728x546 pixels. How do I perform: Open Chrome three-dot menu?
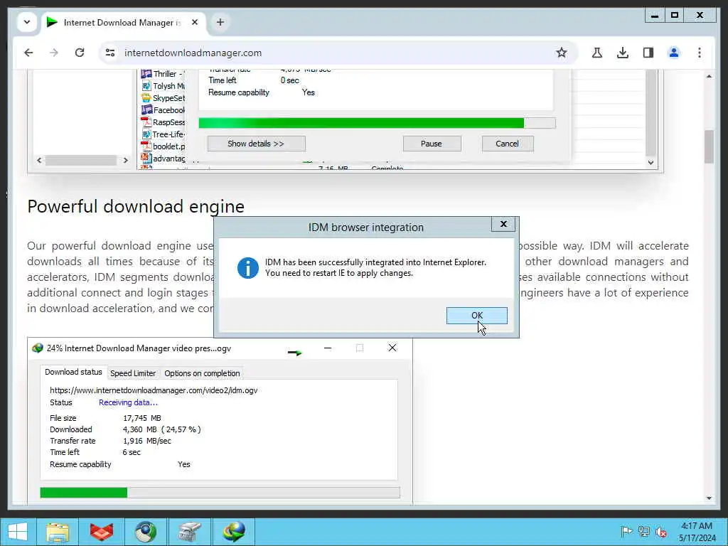pos(700,53)
